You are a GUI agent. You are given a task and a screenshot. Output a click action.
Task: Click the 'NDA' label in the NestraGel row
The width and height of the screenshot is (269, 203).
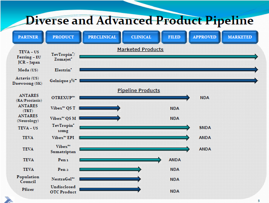coord(175,179)
